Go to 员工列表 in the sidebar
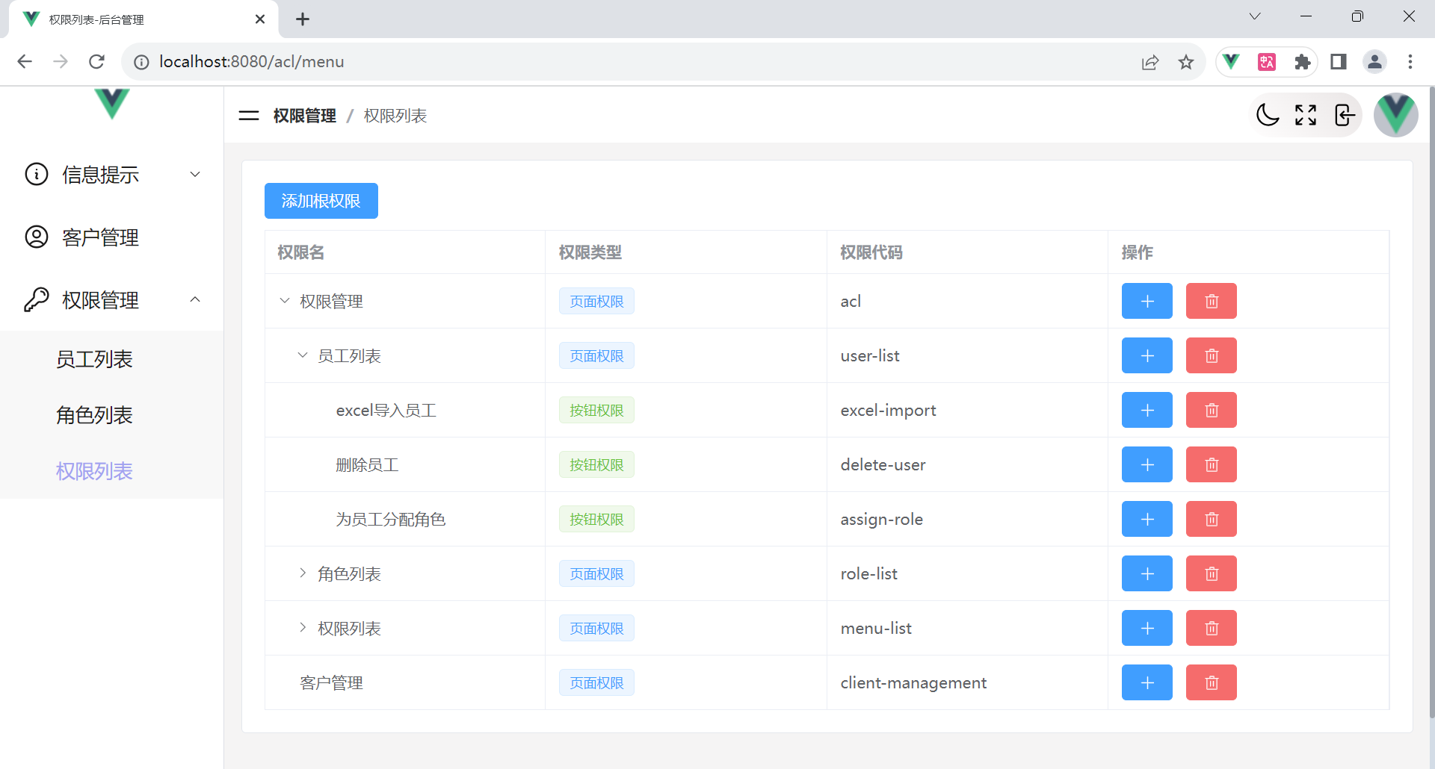 coord(112,359)
